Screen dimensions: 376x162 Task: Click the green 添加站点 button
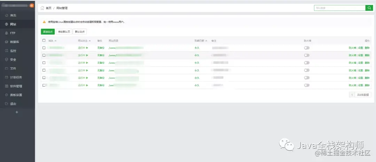tap(48, 32)
